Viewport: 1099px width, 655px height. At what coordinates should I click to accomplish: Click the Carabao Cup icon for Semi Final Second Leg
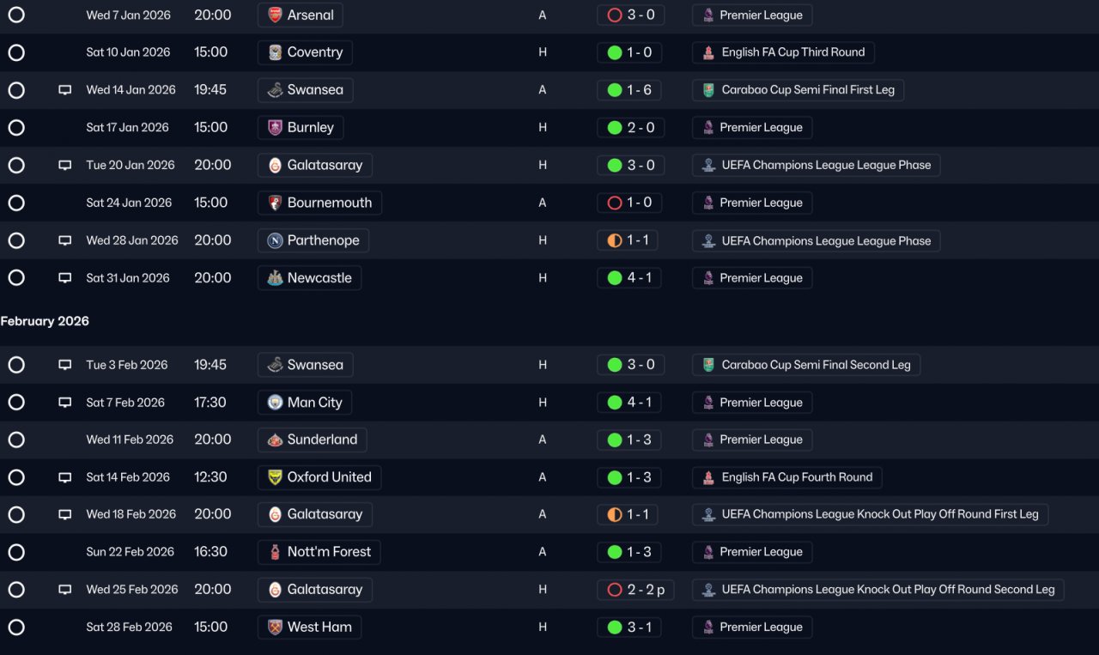(x=708, y=365)
